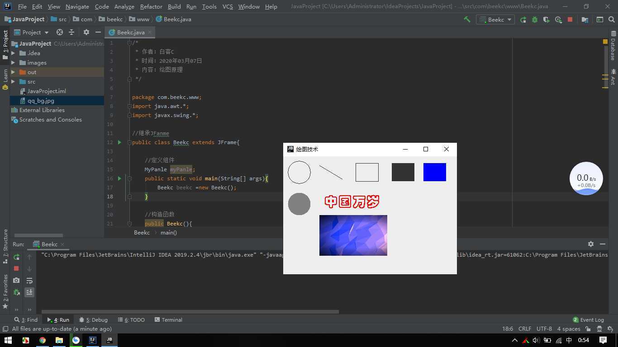Click the Run console horizontal scrollbar
The width and height of the screenshot is (618, 347).
pos(190,312)
